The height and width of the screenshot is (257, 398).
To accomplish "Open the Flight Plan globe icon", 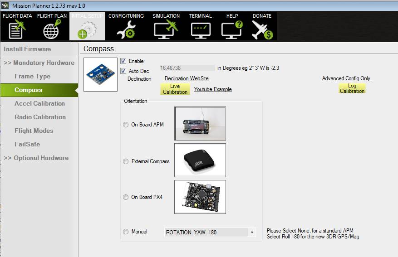I will tap(51, 29).
